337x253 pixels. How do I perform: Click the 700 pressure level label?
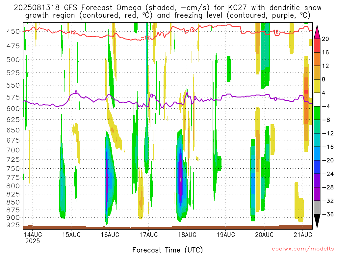13,150
